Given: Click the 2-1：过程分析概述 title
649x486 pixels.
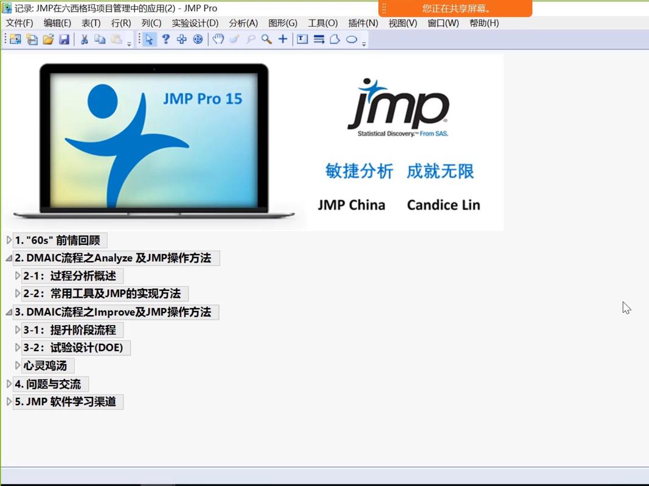Looking at the screenshot, I should tap(72, 276).
